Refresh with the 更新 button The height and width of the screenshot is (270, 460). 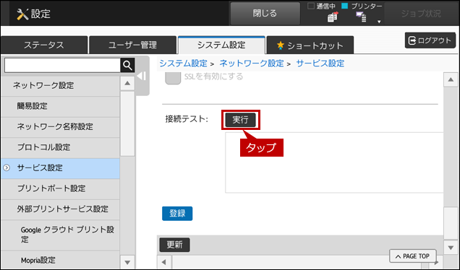tap(174, 245)
